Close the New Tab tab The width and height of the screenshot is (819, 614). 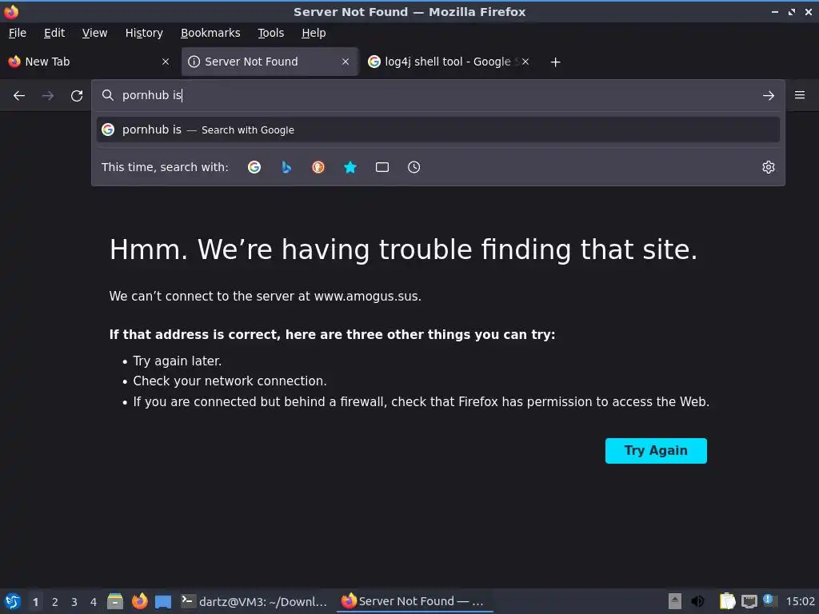click(x=166, y=62)
